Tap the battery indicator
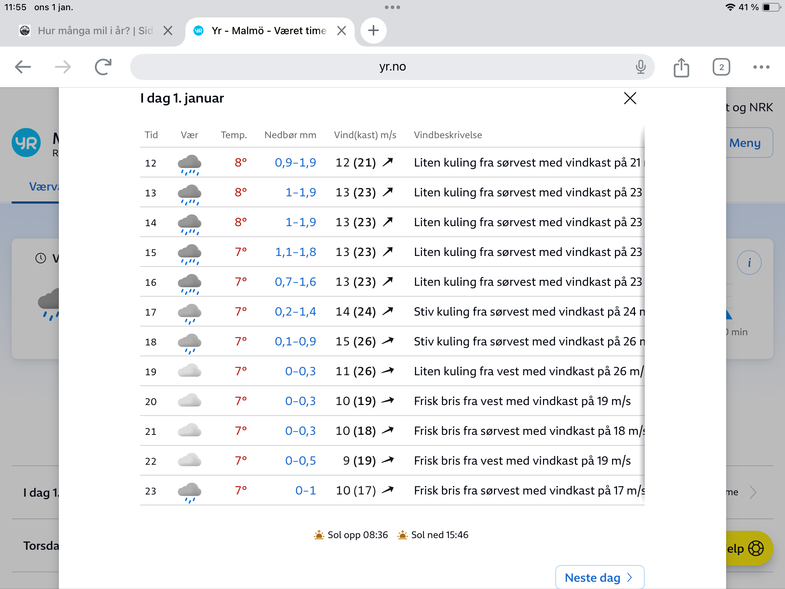Screen dimensions: 785x589 click(x=771, y=7)
